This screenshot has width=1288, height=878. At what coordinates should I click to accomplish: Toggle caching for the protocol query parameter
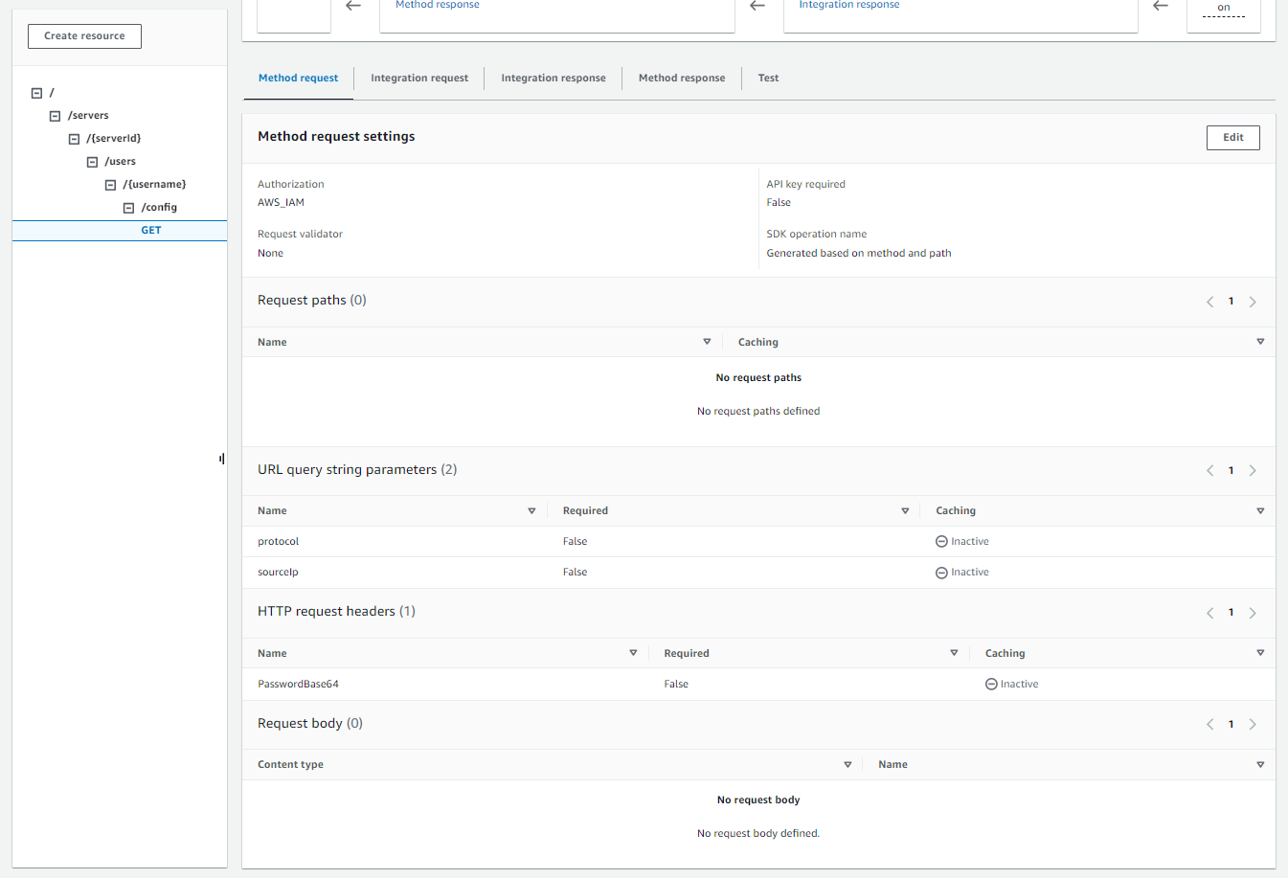coord(942,541)
